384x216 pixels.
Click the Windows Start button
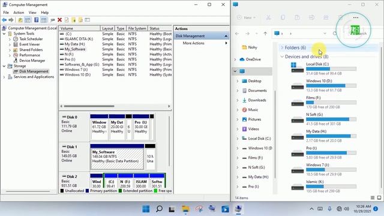(x=146, y=209)
